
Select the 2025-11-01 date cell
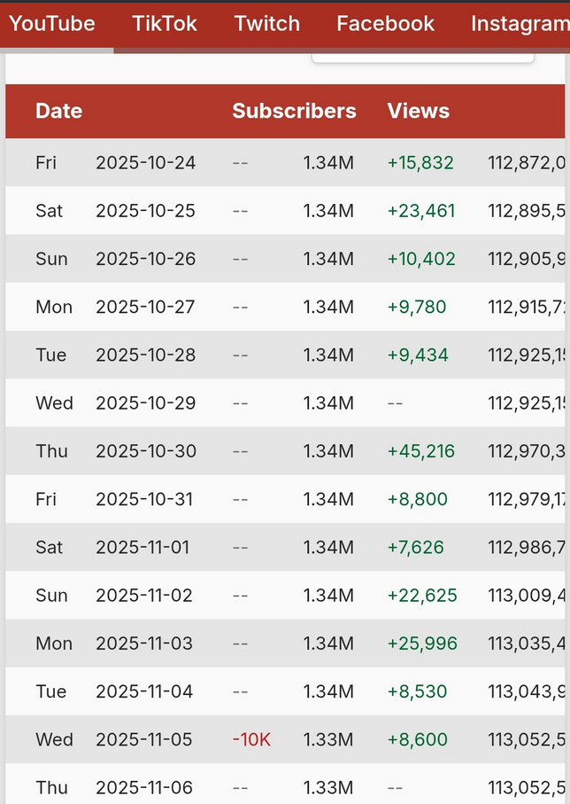[x=142, y=548]
